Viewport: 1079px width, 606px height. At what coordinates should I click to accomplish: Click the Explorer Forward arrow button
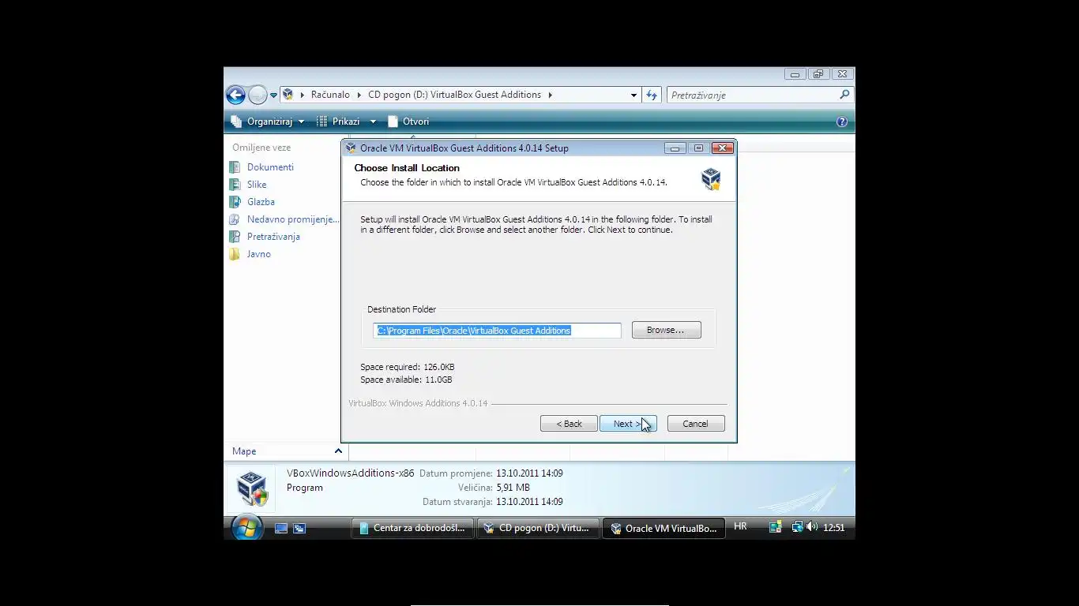(258, 95)
